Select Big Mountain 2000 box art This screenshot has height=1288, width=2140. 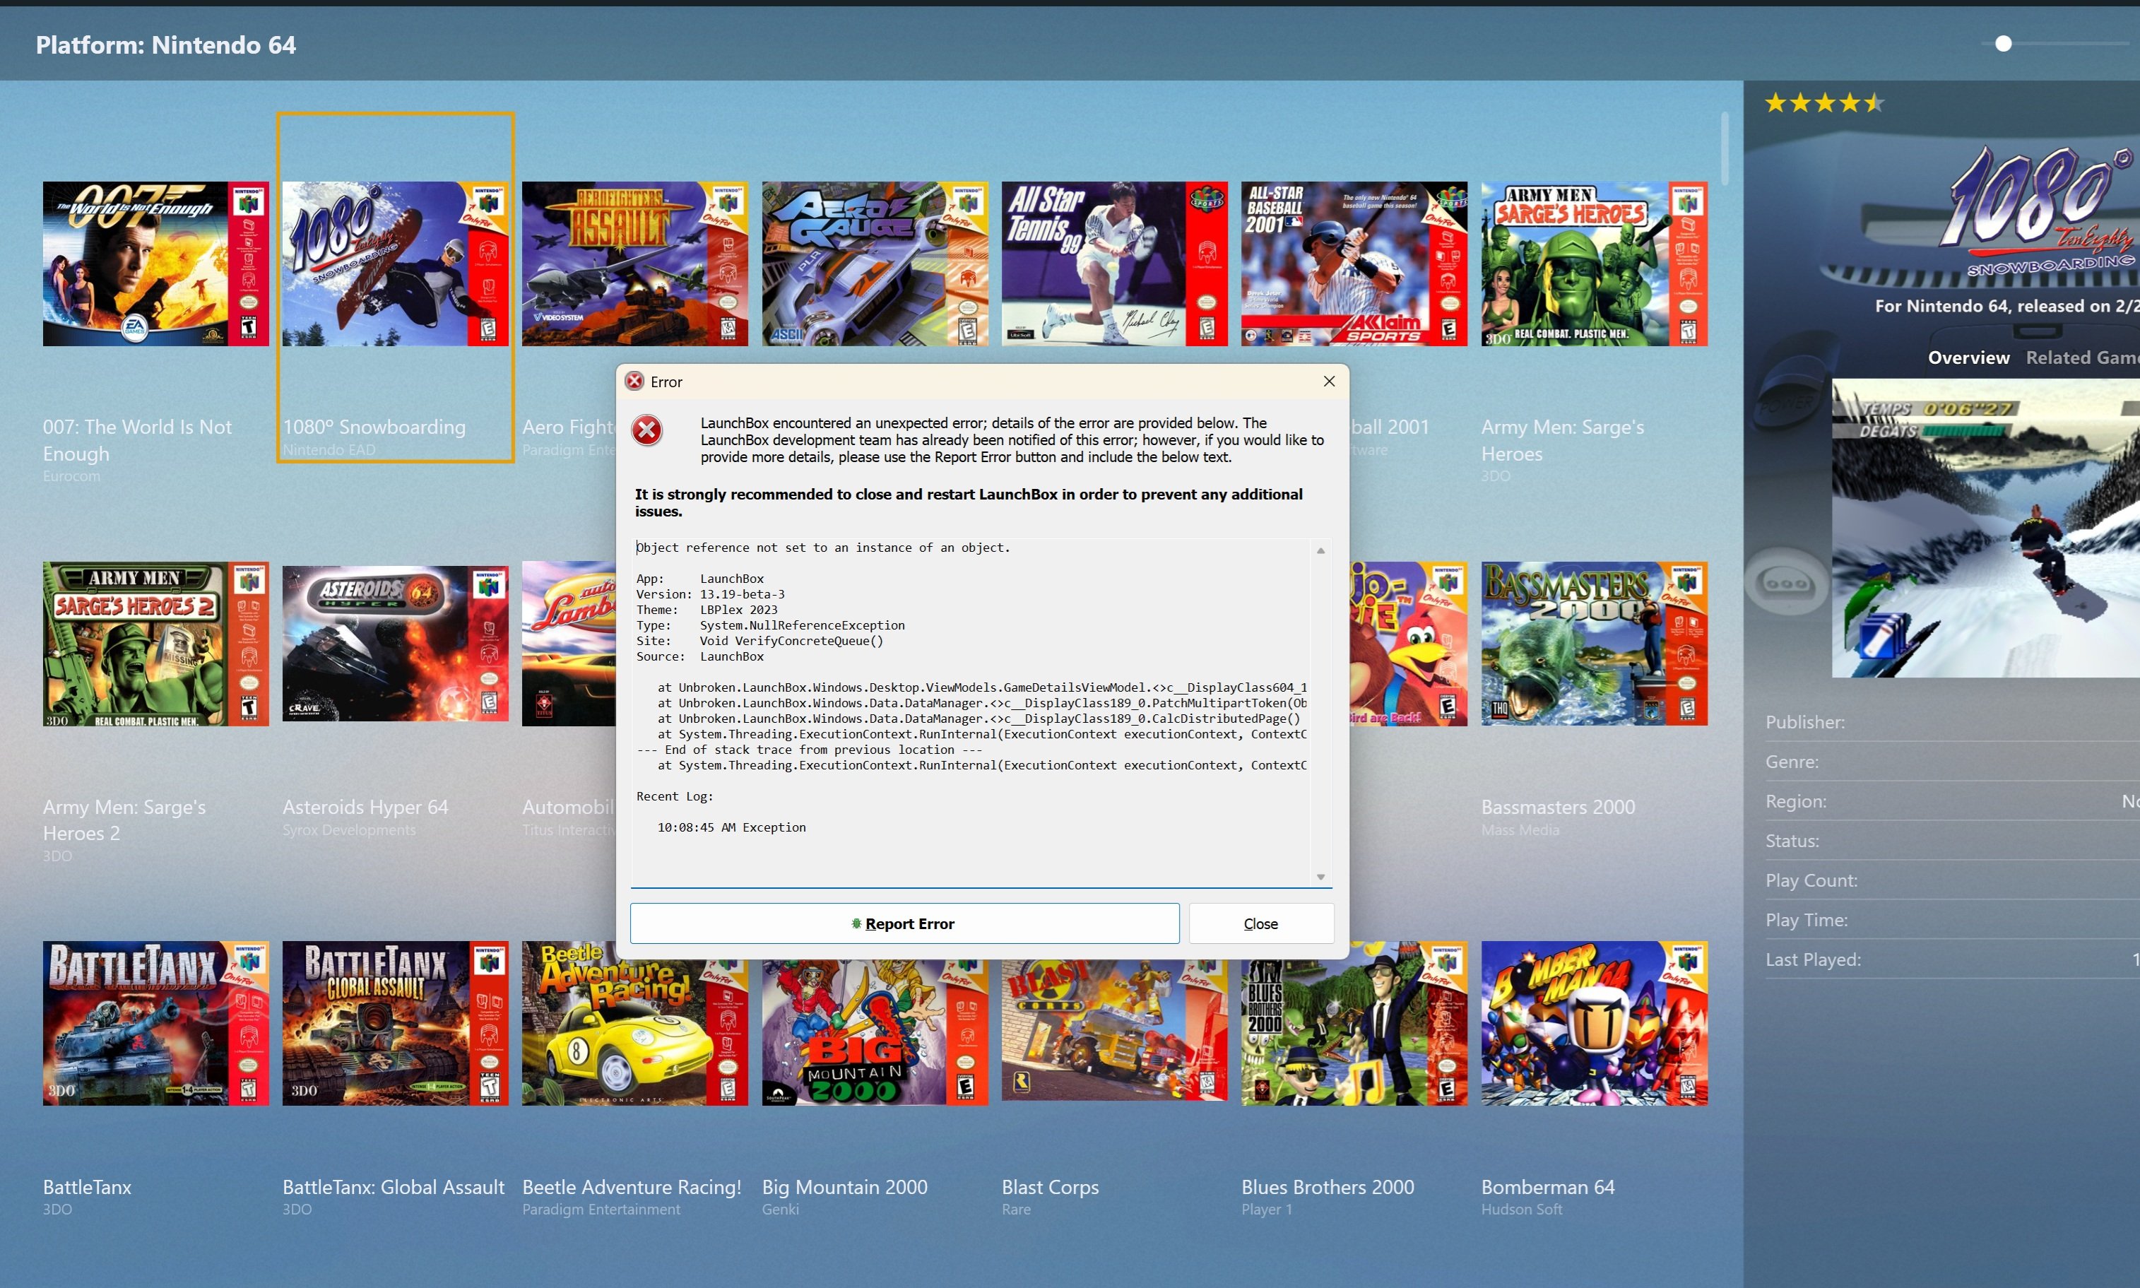(x=875, y=1033)
